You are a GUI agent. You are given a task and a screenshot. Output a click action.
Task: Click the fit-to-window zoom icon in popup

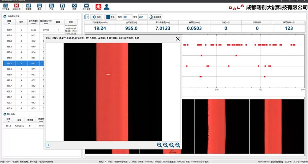pos(171,145)
